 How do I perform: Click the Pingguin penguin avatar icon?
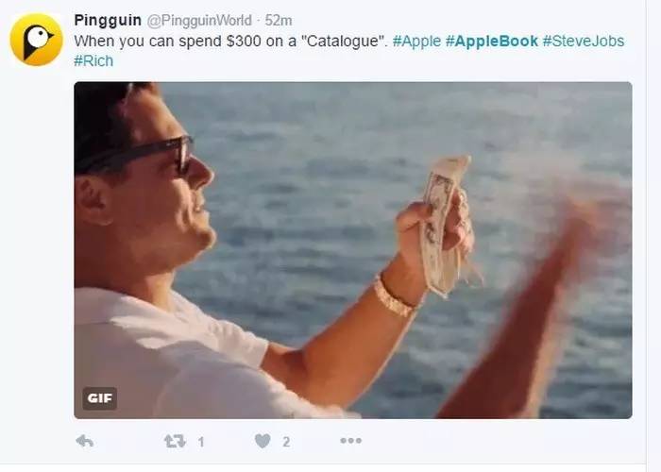pos(36,40)
